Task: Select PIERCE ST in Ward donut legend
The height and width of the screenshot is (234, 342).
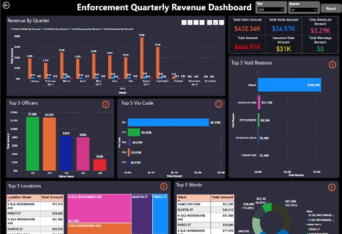Action: 314,229
